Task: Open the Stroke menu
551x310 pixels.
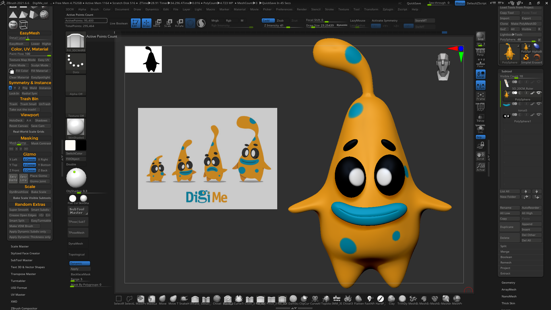Action: (x=329, y=9)
